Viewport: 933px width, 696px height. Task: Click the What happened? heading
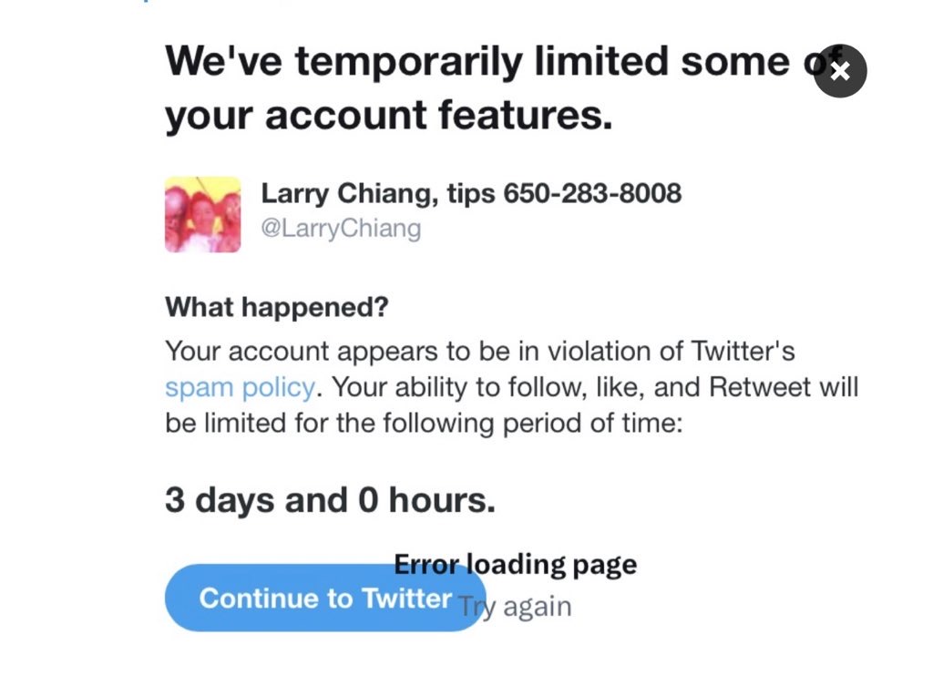276,307
